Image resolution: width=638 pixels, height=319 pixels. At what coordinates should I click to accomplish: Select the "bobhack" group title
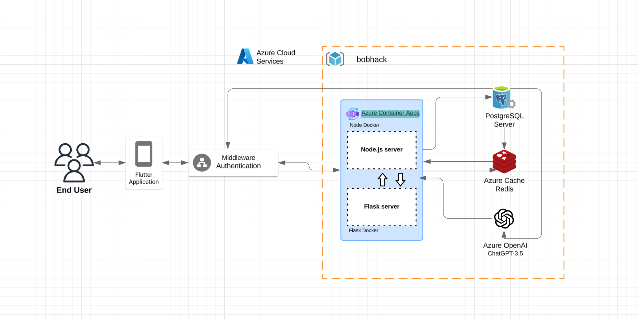point(372,59)
